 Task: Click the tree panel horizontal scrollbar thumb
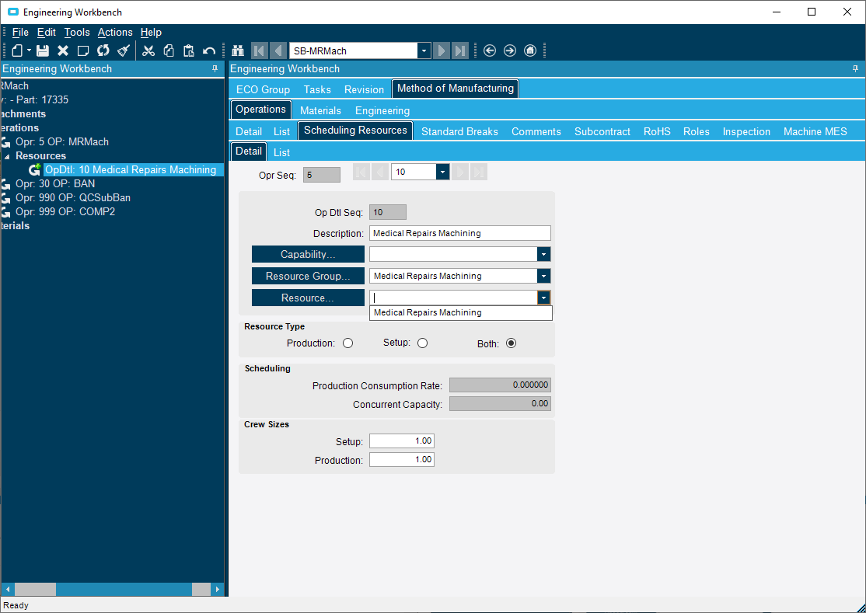pos(35,590)
